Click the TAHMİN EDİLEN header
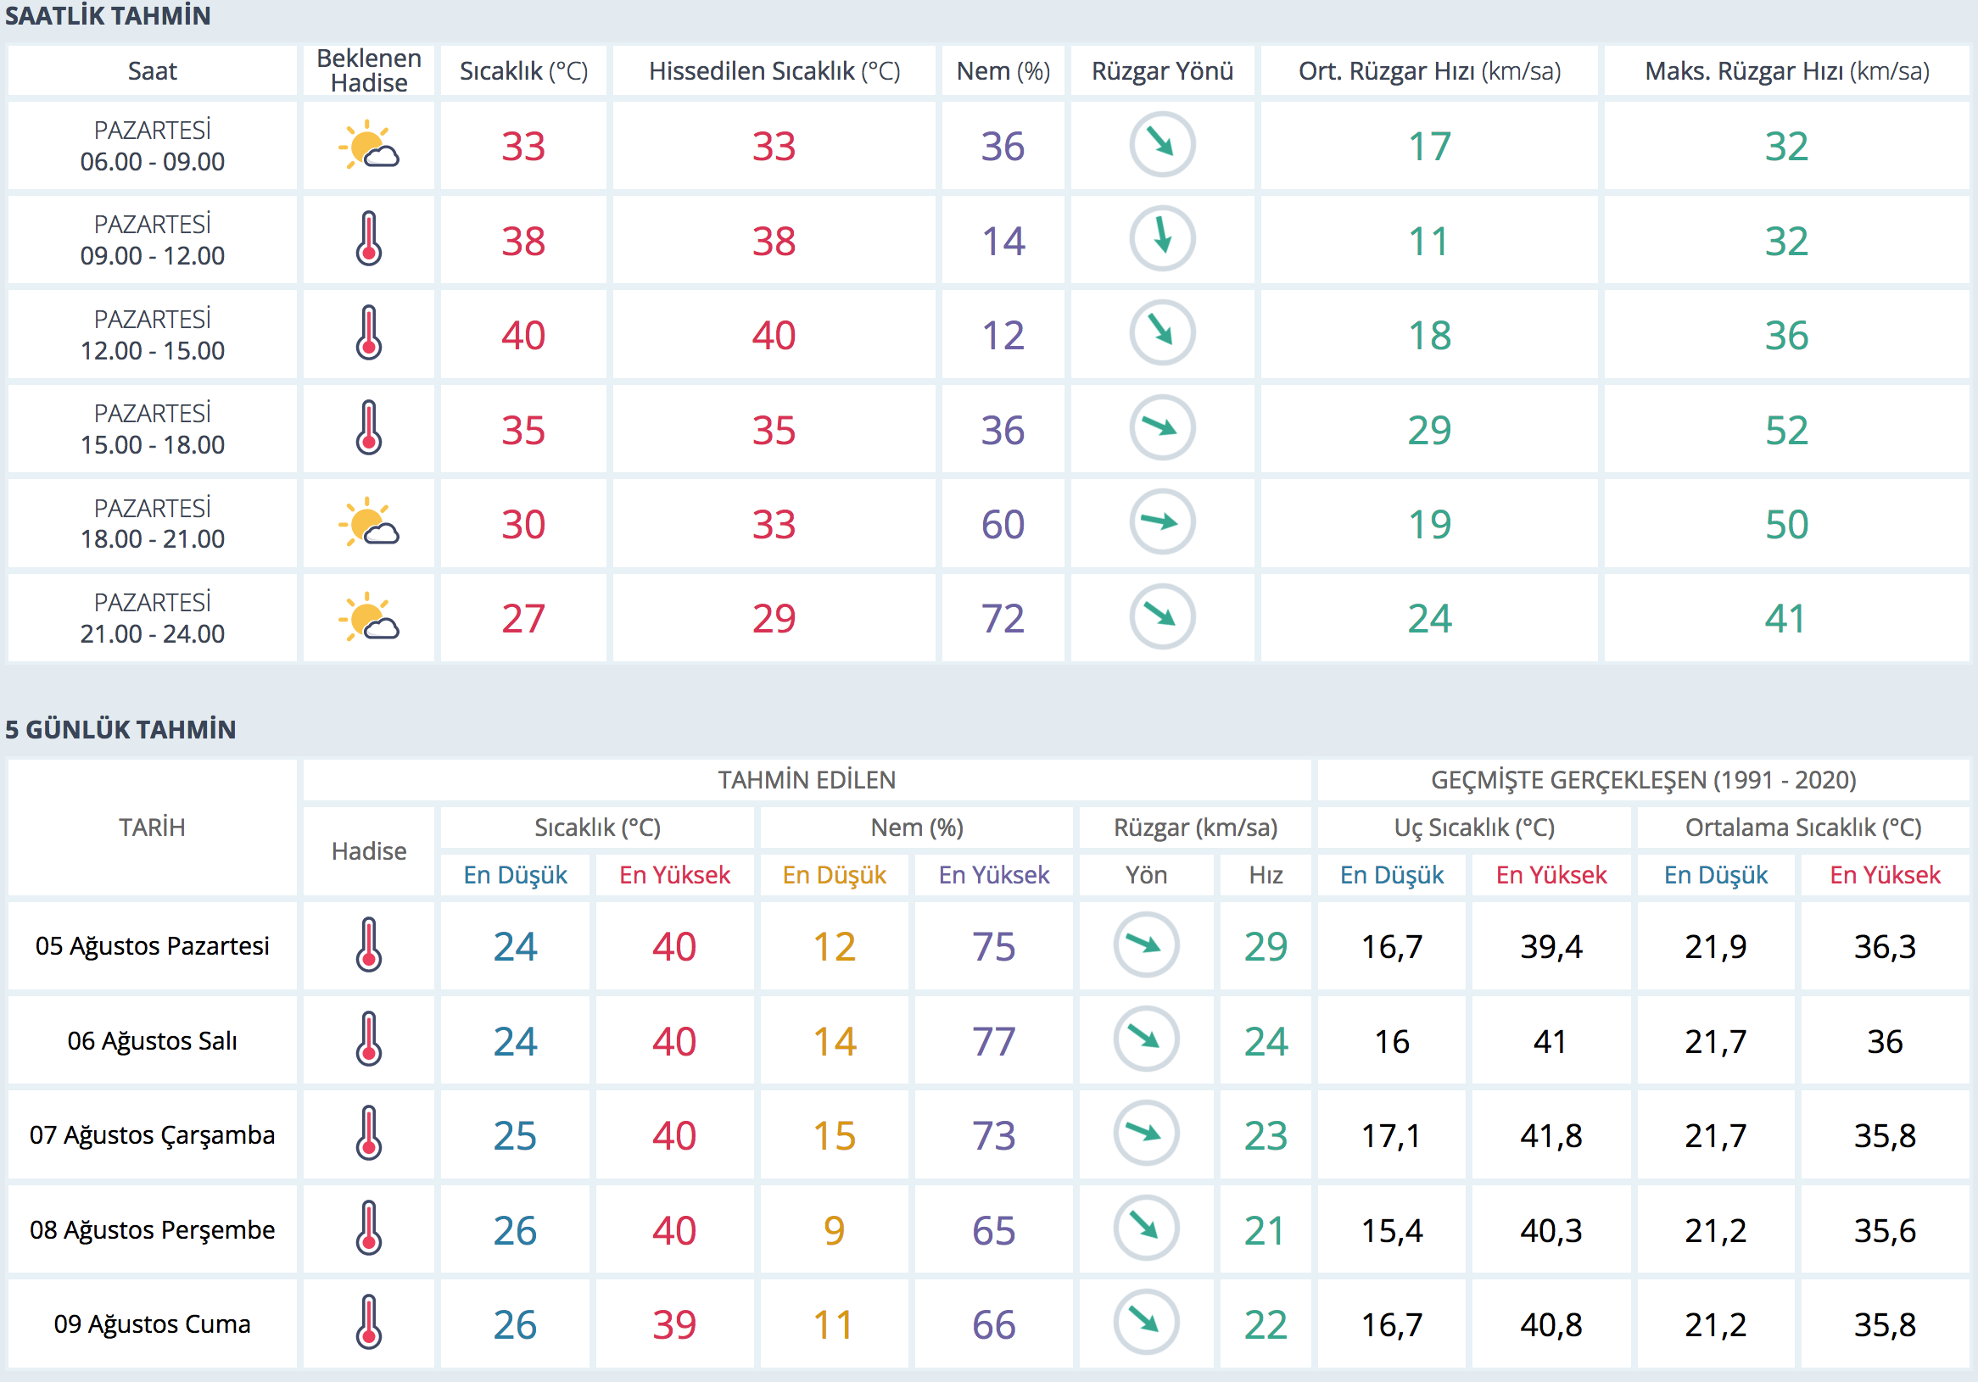The width and height of the screenshot is (1978, 1382). [x=807, y=780]
